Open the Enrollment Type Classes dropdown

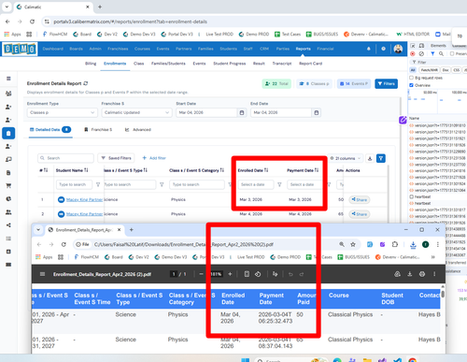tap(63, 112)
